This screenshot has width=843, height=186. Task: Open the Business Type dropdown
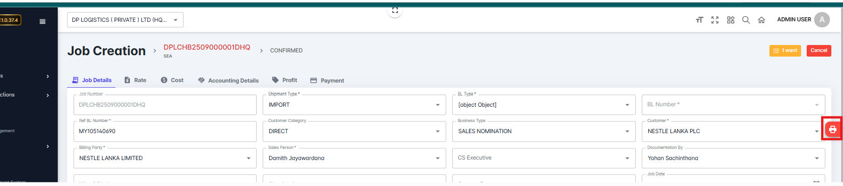[x=543, y=131]
